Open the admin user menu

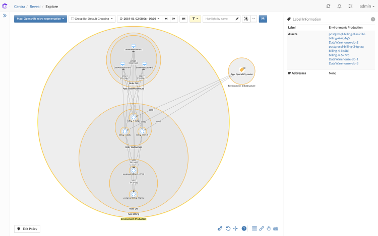point(367,6)
